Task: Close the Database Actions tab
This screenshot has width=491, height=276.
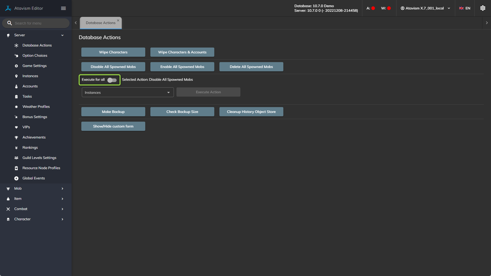Action: click(x=118, y=20)
